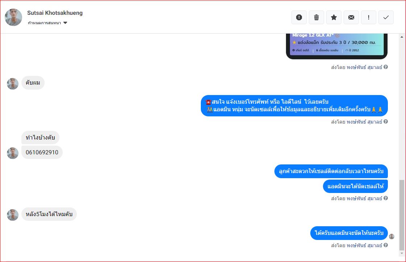Click the กำหนดการสนทนา label
406x262 pixels.
(x=44, y=23)
